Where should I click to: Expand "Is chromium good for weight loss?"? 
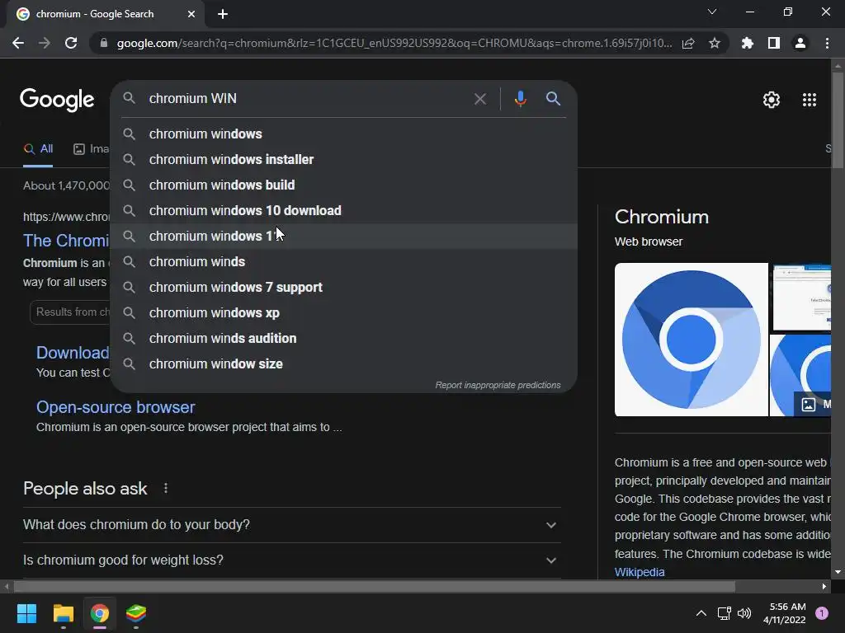click(291, 560)
